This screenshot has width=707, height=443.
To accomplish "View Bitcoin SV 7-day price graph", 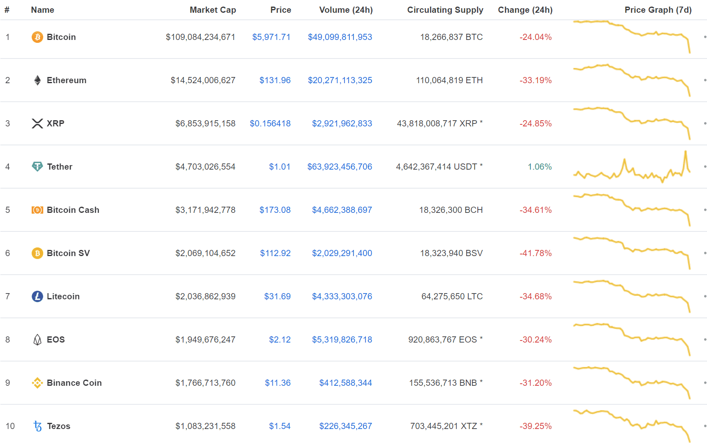I will click(632, 253).
